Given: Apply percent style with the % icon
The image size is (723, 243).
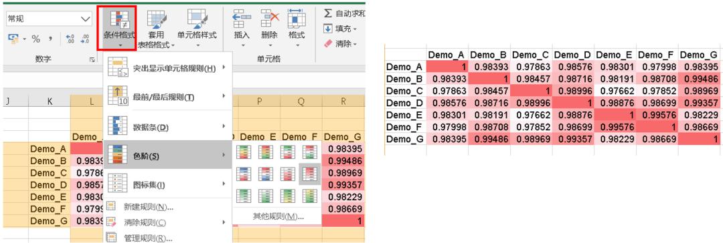Looking at the screenshot, I should [36, 39].
